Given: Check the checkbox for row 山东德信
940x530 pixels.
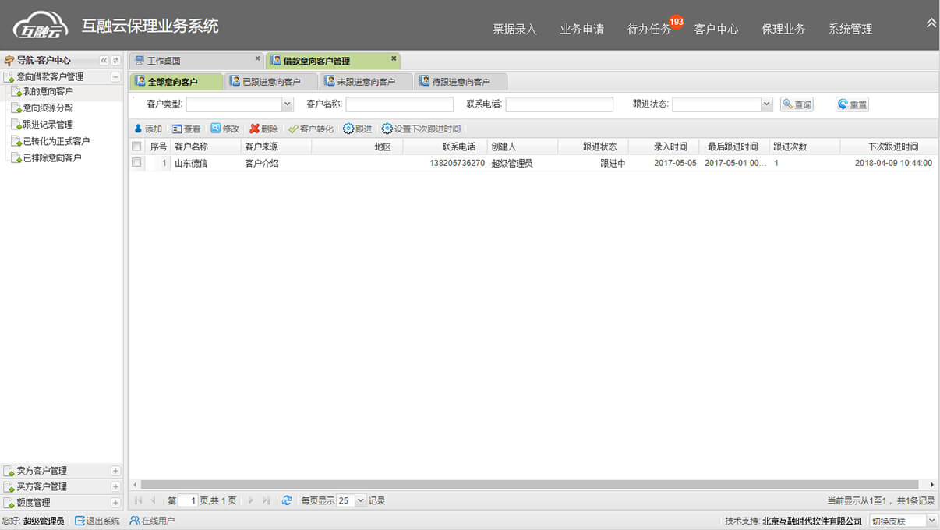Looking at the screenshot, I should 137,163.
